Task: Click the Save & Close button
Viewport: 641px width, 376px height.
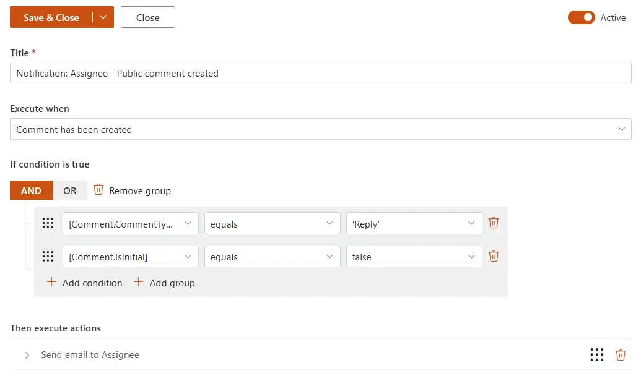Action: click(x=51, y=17)
